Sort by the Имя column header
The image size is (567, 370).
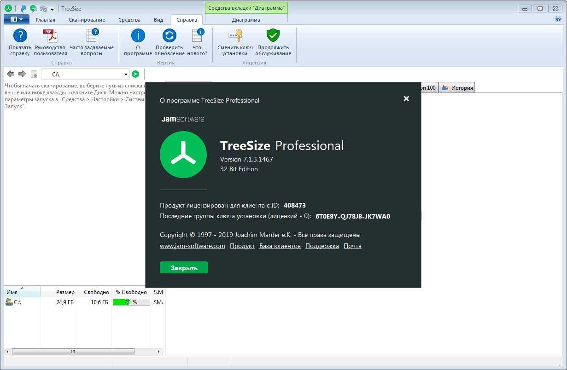22,292
